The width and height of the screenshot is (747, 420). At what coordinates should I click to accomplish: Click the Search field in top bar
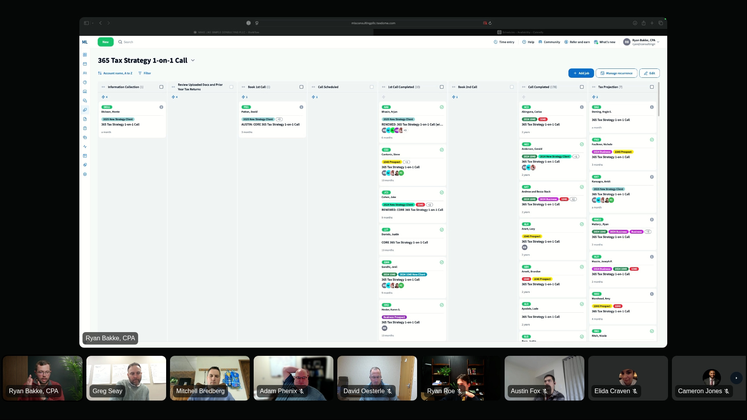click(128, 42)
